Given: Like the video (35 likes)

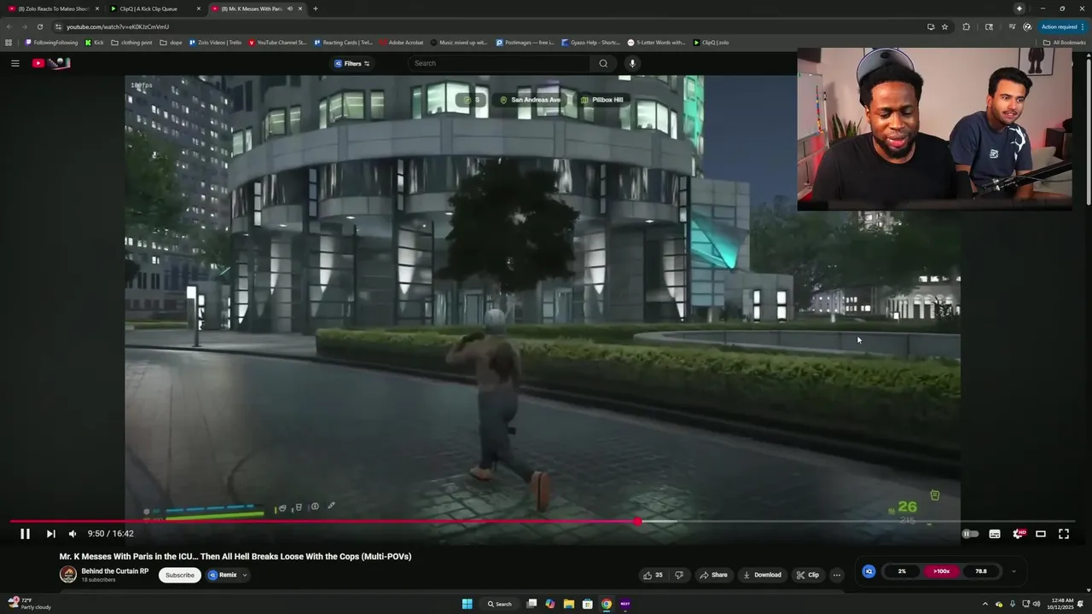Looking at the screenshot, I should [653, 575].
